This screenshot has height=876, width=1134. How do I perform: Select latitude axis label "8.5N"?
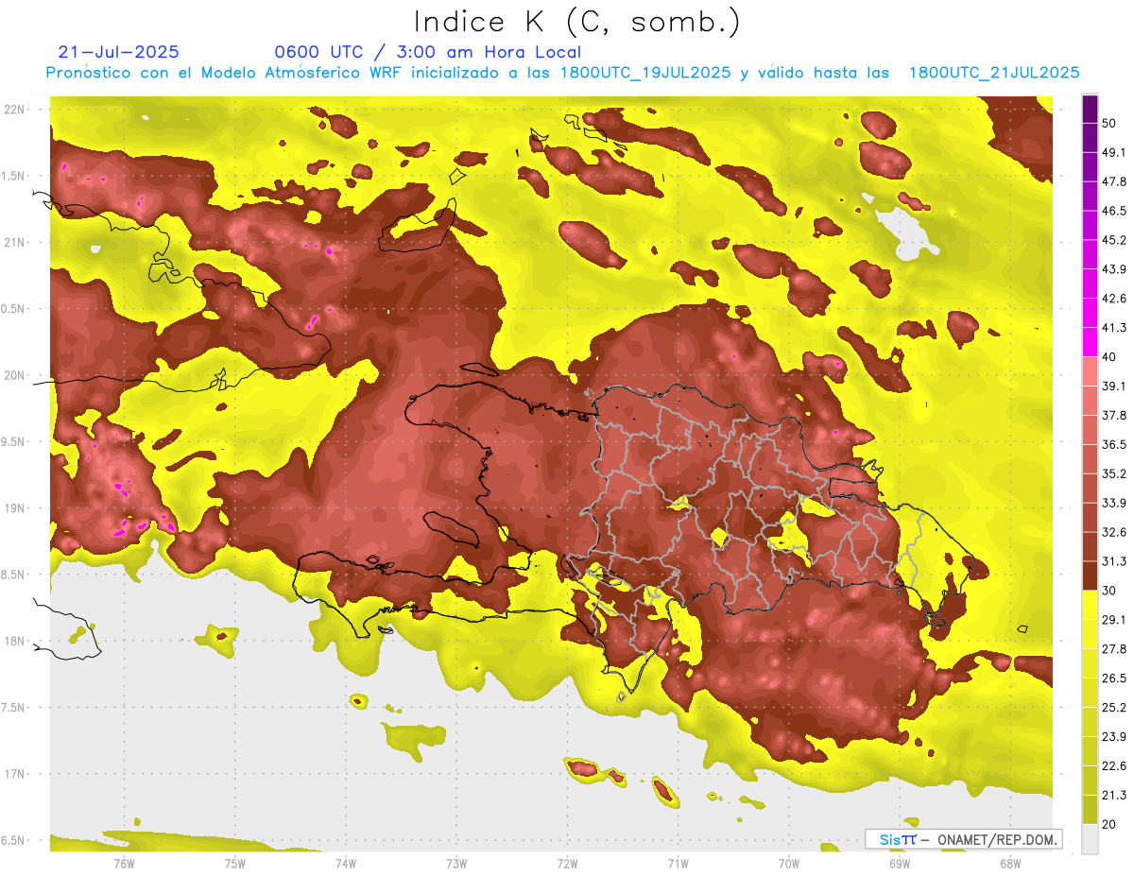click(14, 575)
